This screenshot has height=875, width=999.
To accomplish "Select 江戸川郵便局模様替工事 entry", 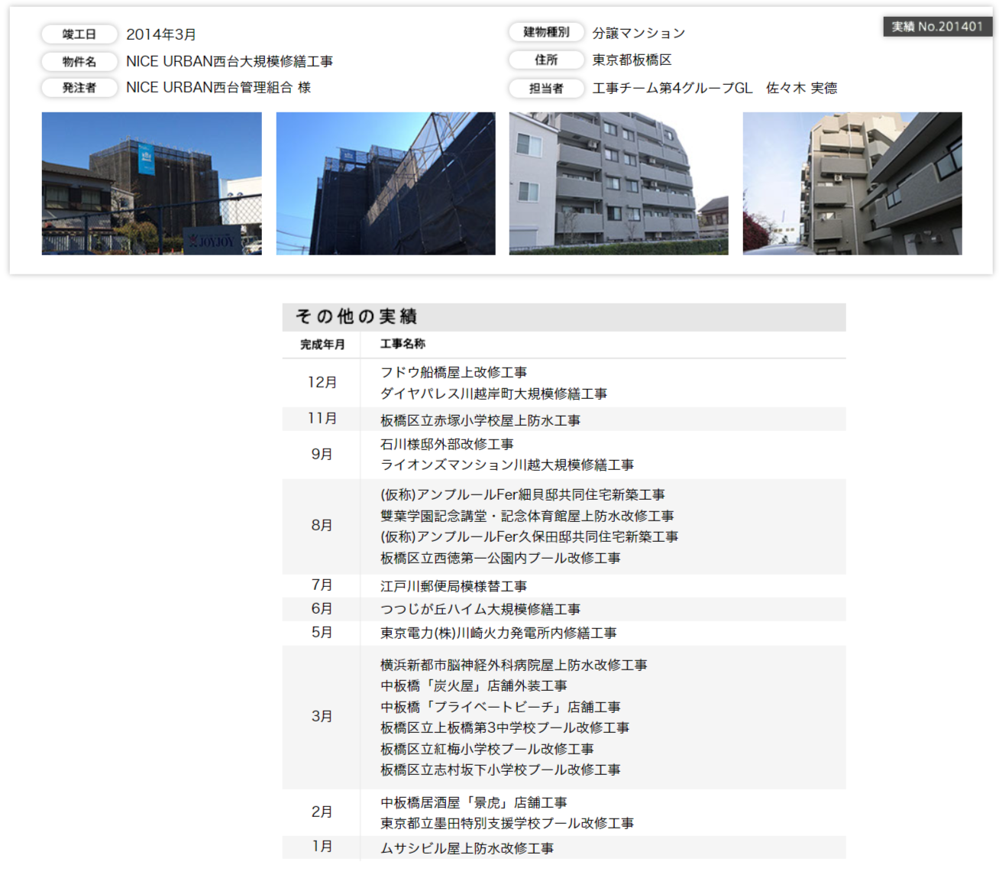I will pyautogui.click(x=454, y=586).
